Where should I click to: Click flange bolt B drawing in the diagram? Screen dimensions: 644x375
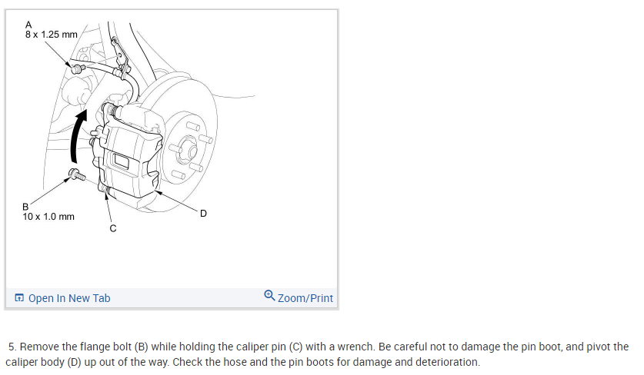tap(77, 174)
